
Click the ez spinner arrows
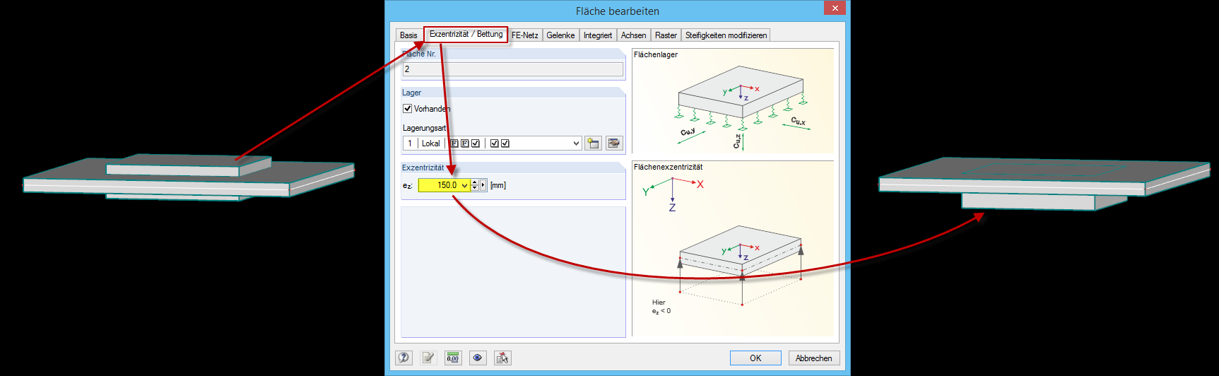475,185
